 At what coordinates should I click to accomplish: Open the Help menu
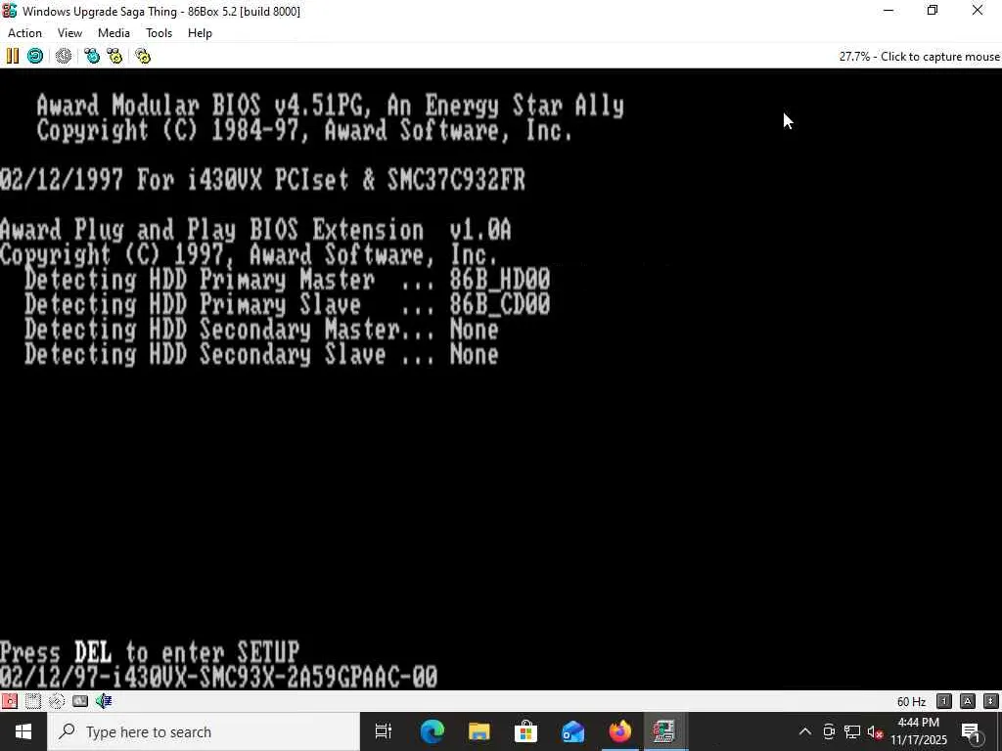pos(200,33)
